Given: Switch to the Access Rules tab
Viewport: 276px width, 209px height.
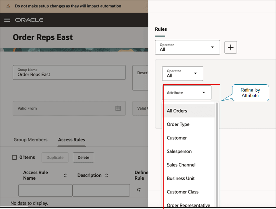Looking at the screenshot, I should 72,140.
